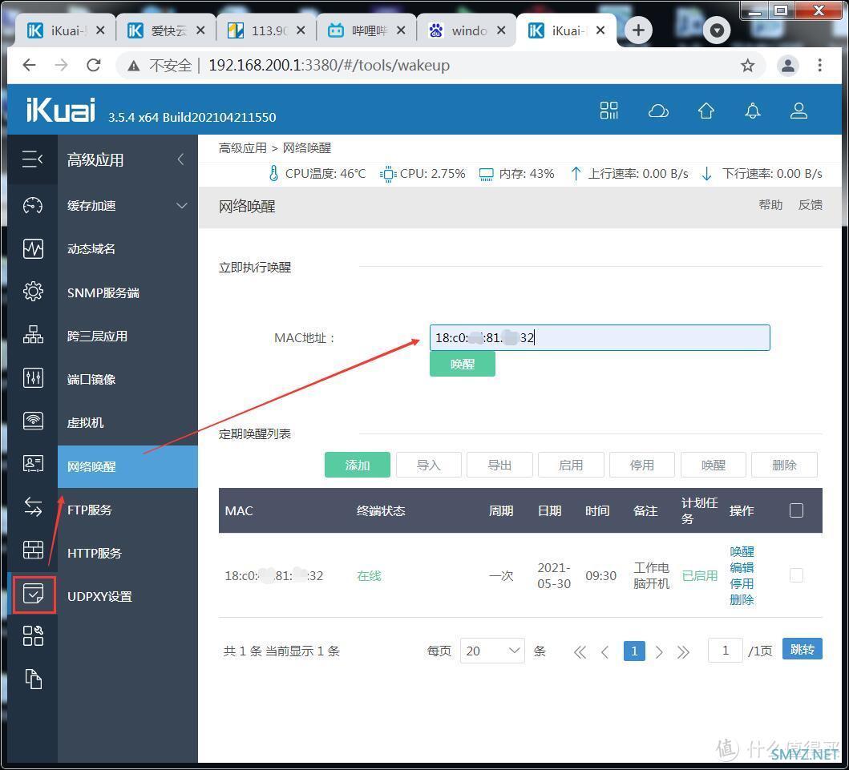Switch to the 爱快云 browser tab

(x=166, y=30)
